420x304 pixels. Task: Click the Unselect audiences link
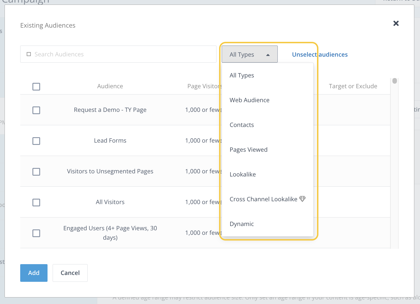(320, 55)
